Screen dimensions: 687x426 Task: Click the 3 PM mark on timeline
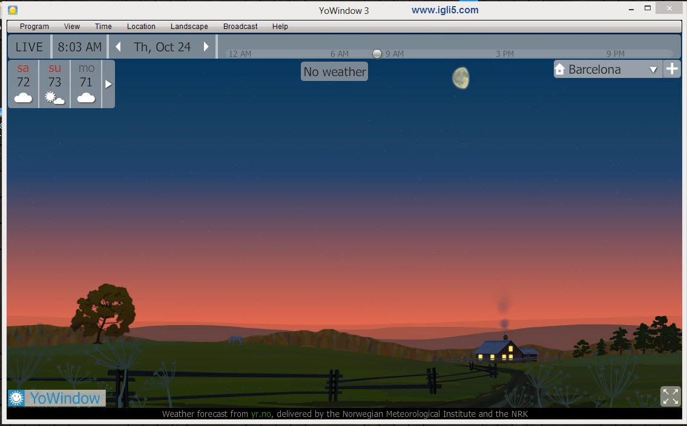(x=504, y=54)
